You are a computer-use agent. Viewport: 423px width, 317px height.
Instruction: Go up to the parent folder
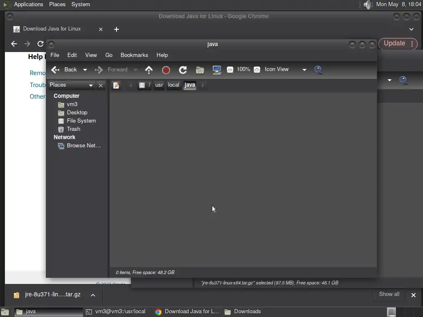point(149,70)
